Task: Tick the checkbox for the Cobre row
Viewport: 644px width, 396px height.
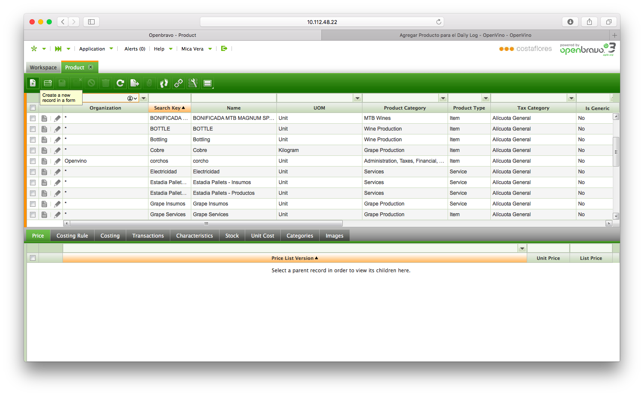Action: pos(33,150)
